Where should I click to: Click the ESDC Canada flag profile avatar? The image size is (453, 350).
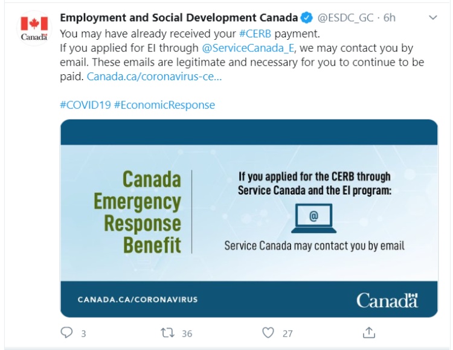coord(34,28)
